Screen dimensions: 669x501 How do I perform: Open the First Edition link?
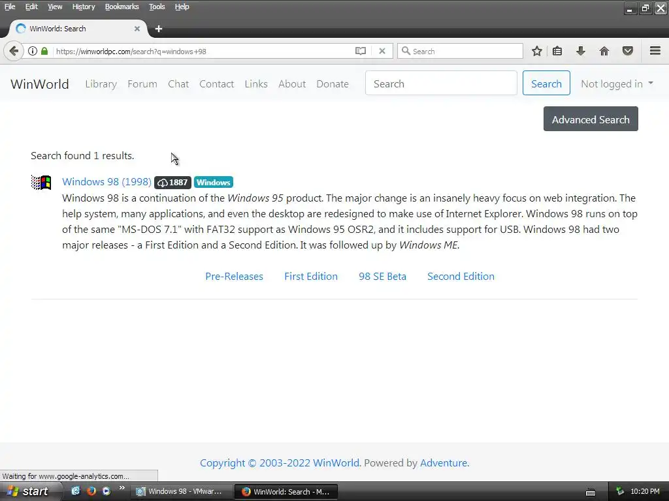(311, 277)
